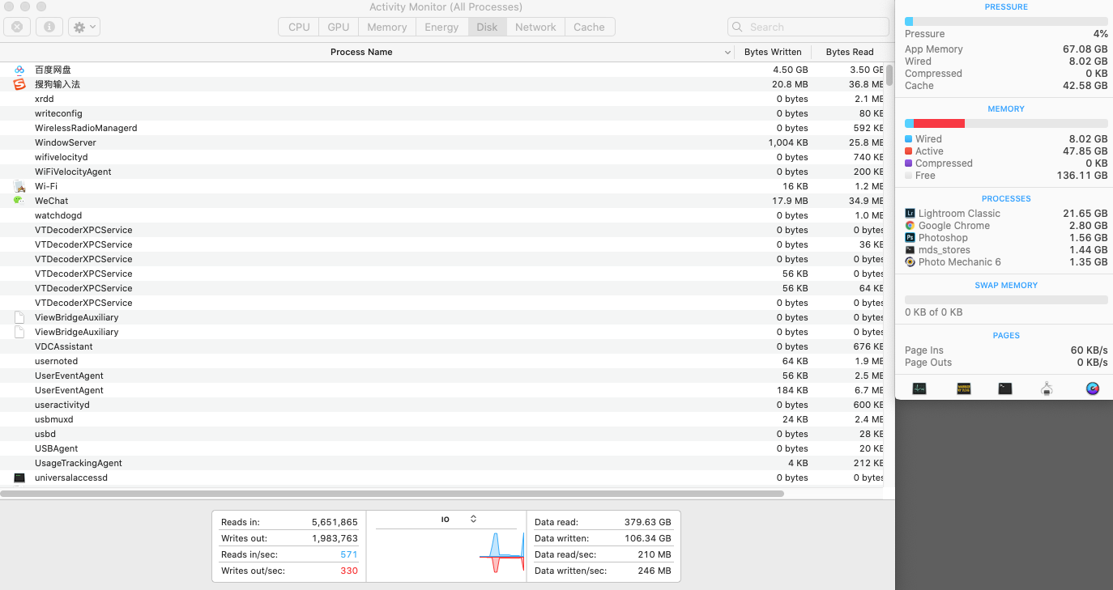Click the mds_stores terminal icon
This screenshot has width=1113, height=590.
tap(910, 250)
